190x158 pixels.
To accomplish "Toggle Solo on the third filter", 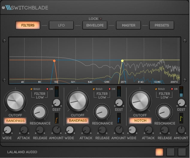I will (156, 89).
